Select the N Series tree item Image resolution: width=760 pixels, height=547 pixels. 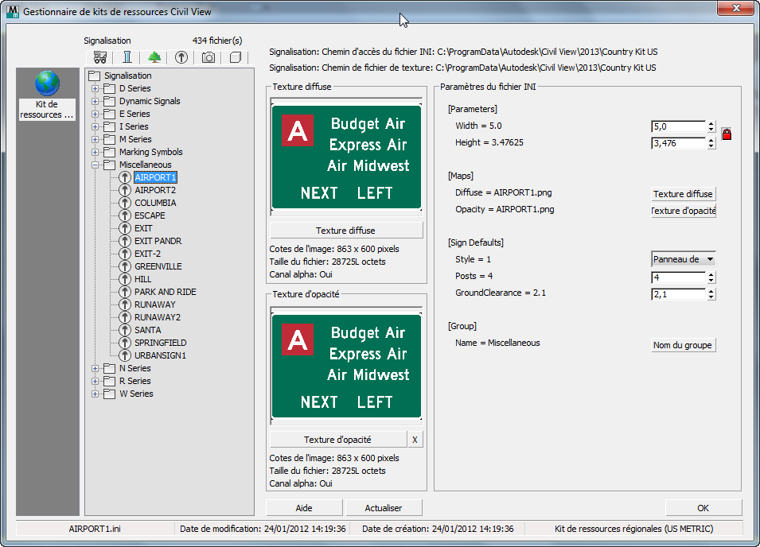pyautogui.click(x=135, y=368)
